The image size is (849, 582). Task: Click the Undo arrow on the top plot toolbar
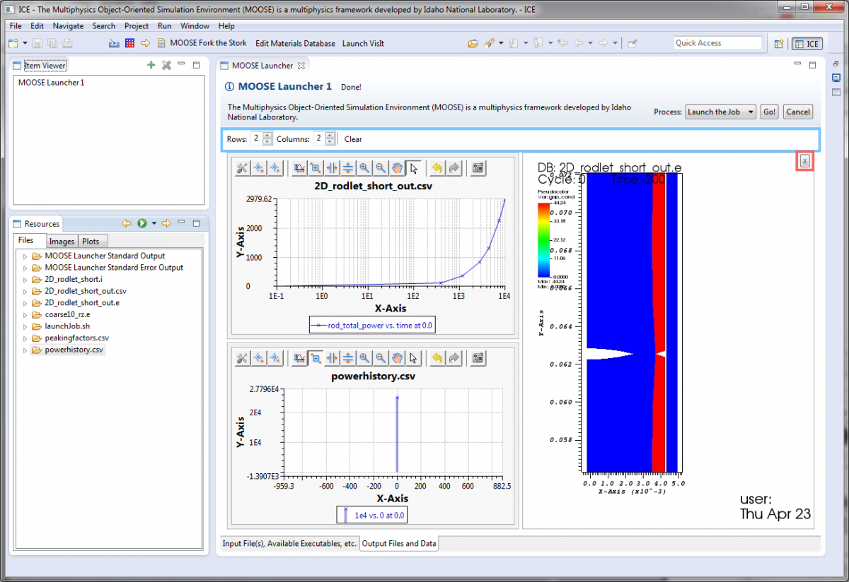439,168
